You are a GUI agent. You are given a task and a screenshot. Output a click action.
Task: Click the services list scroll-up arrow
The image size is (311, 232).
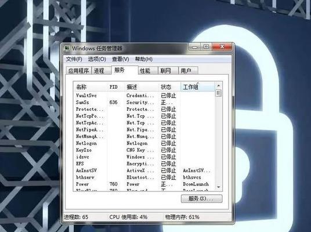(x=218, y=86)
